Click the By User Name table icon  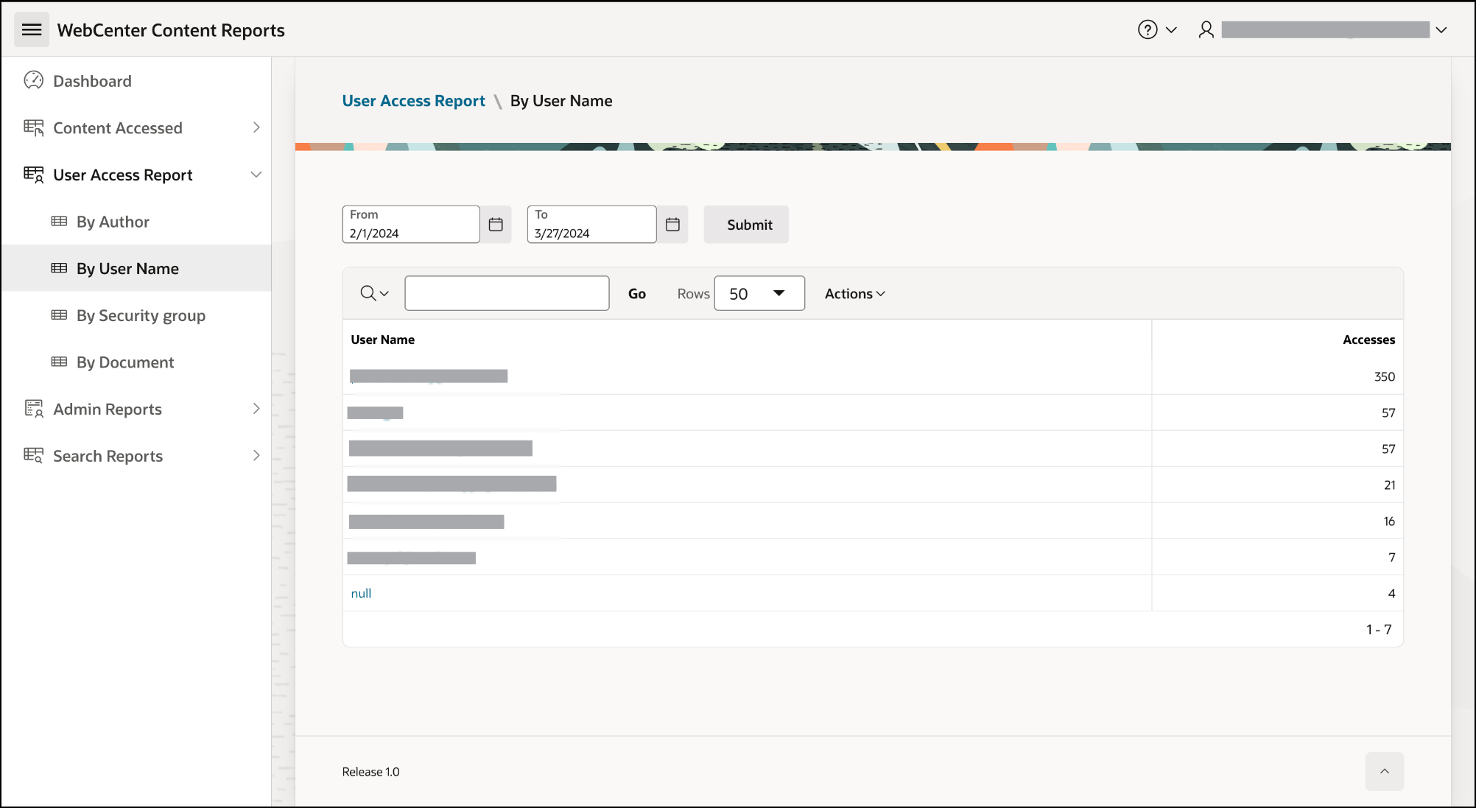click(59, 268)
